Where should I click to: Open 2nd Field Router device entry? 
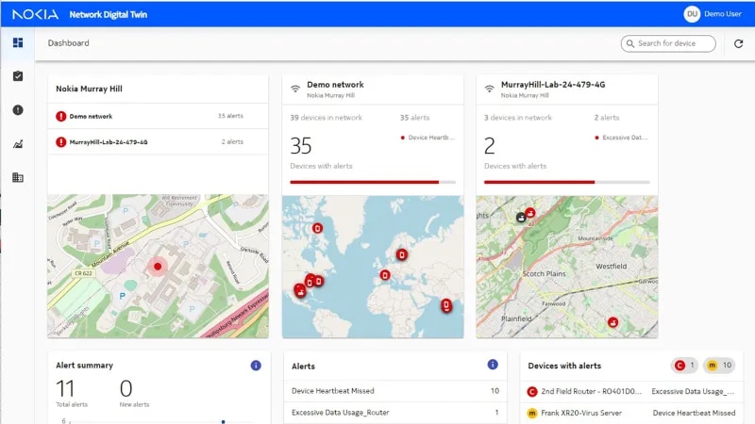587,390
